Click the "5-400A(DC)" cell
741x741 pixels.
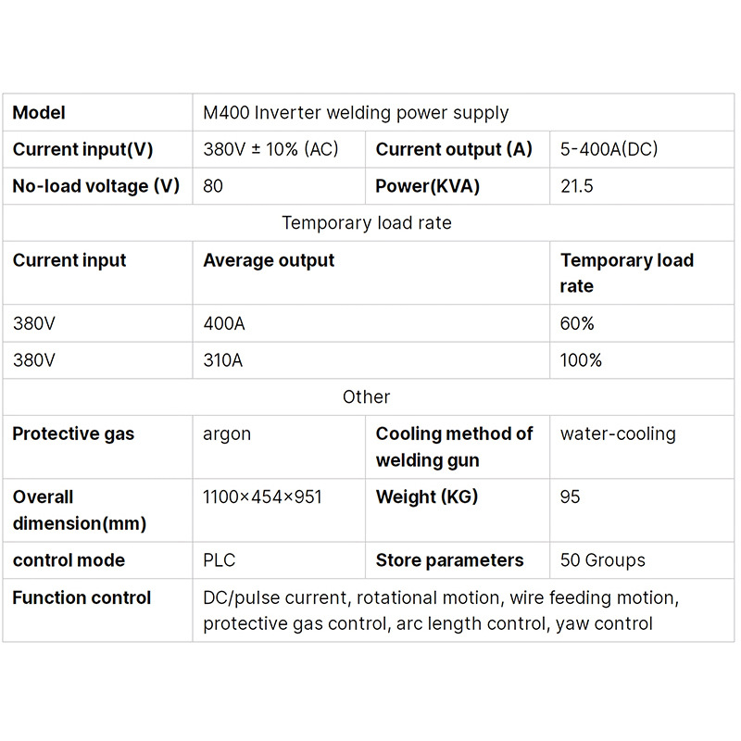point(609,149)
